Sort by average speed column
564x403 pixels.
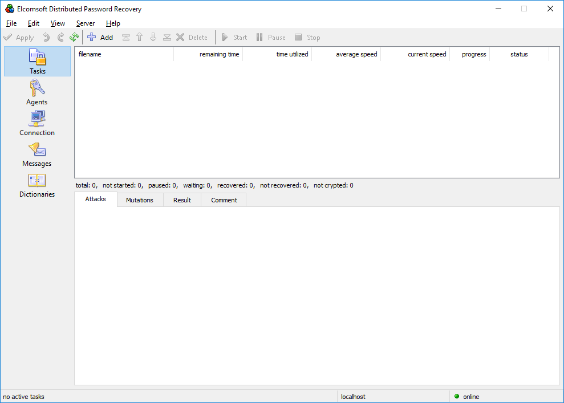click(x=346, y=54)
